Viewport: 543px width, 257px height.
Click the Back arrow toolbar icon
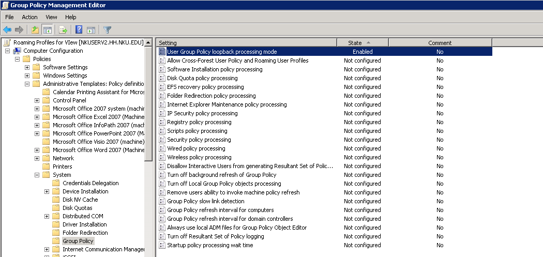click(7, 30)
